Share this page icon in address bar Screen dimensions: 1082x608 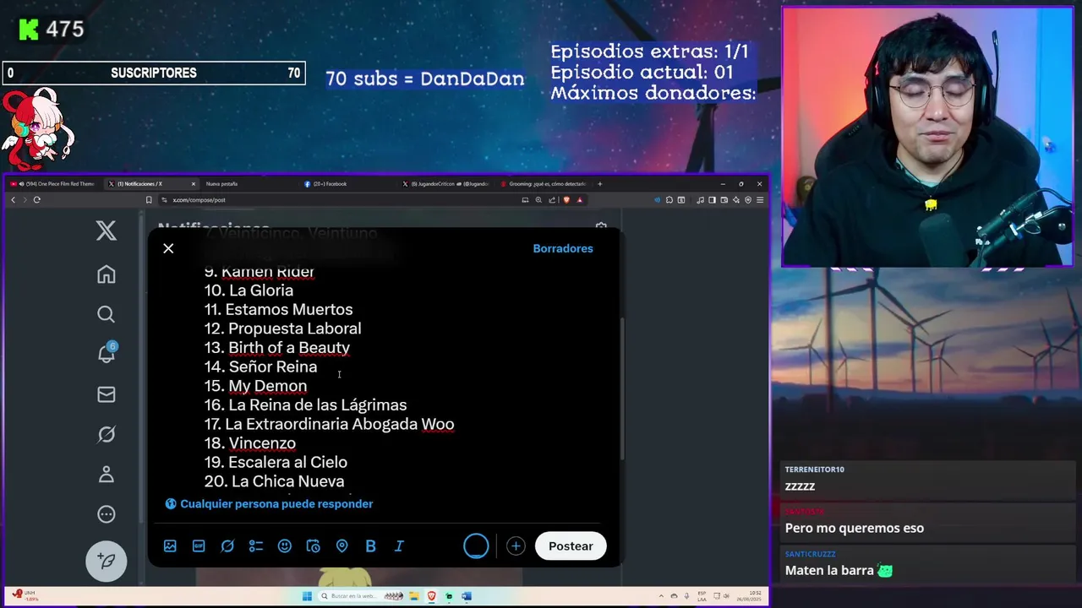coord(552,200)
